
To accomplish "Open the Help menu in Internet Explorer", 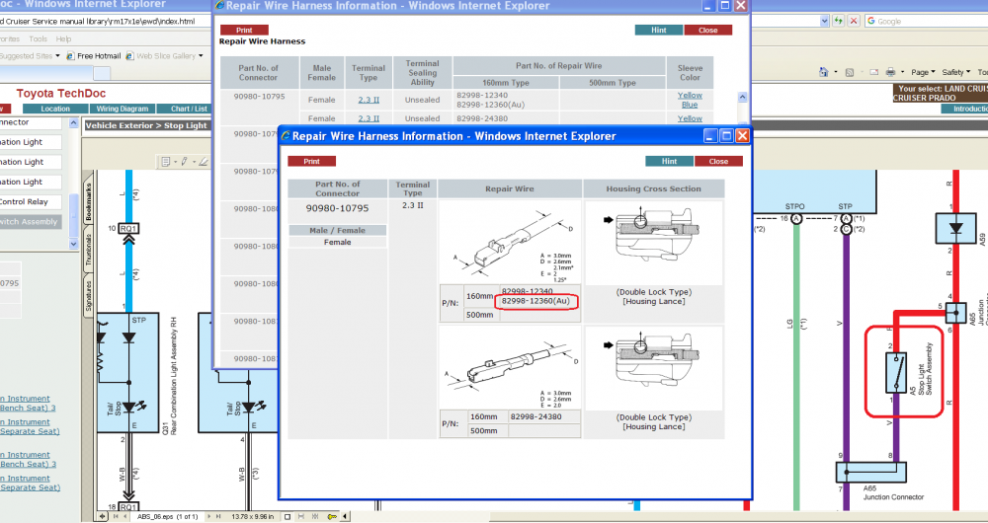I will (63, 39).
